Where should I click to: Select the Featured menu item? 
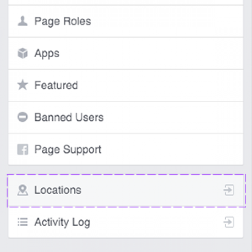coord(56,85)
